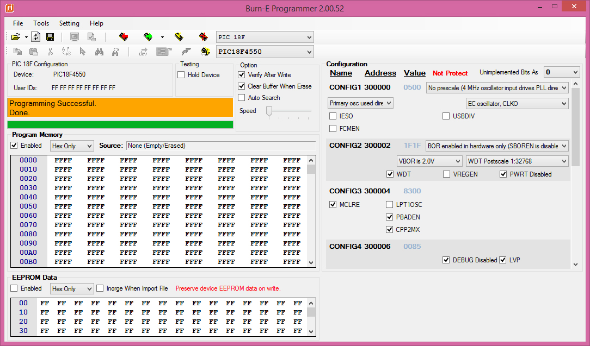
Task: Click the Program Memory Source field
Action: (x=221, y=146)
